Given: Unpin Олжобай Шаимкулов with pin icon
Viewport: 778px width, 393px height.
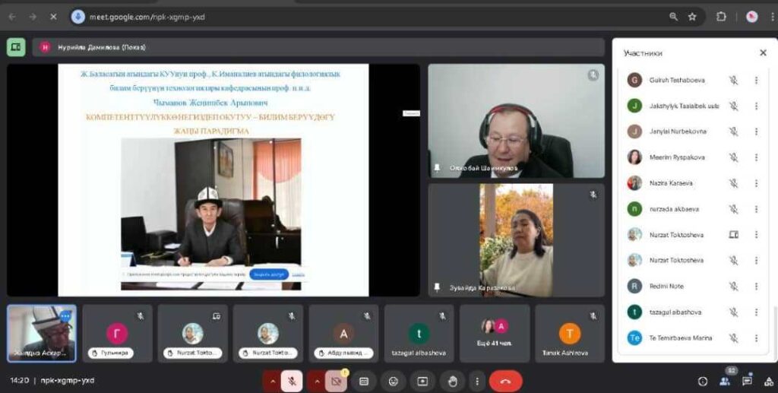Looking at the screenshot, I should 437,168.
